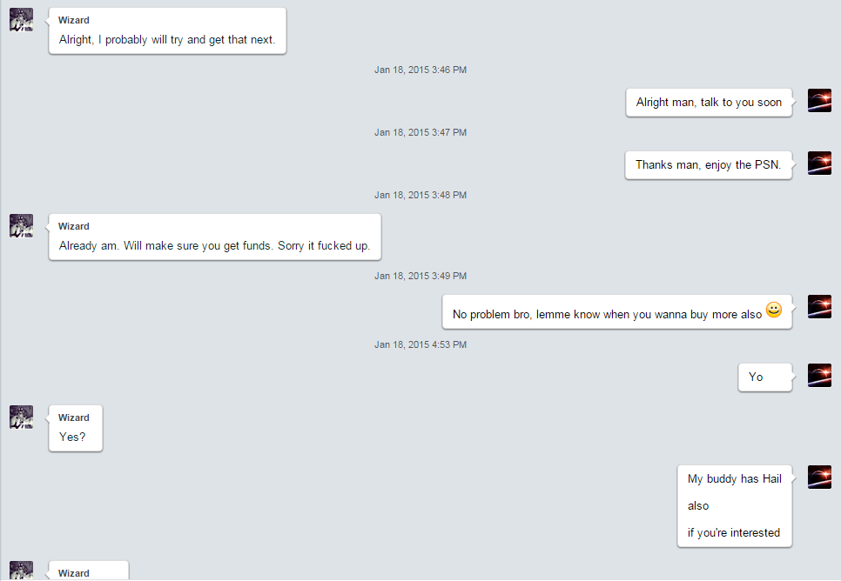Click sender avatar next to 'No problem bro' message
The height and width of the screenshot is (581, 841).
(x=819, y=306)
